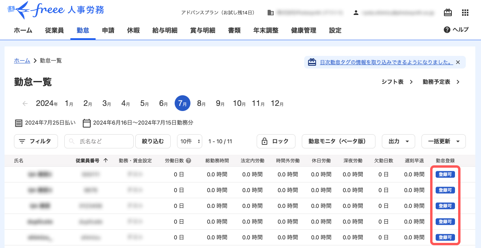Click the 従業員番号 column header
The height and width of the screenshot is (248, 481).
[88, 161]
